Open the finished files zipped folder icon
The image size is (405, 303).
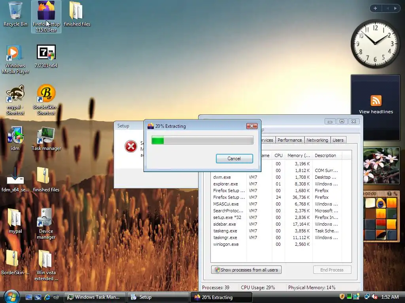(x=46, y=180)
